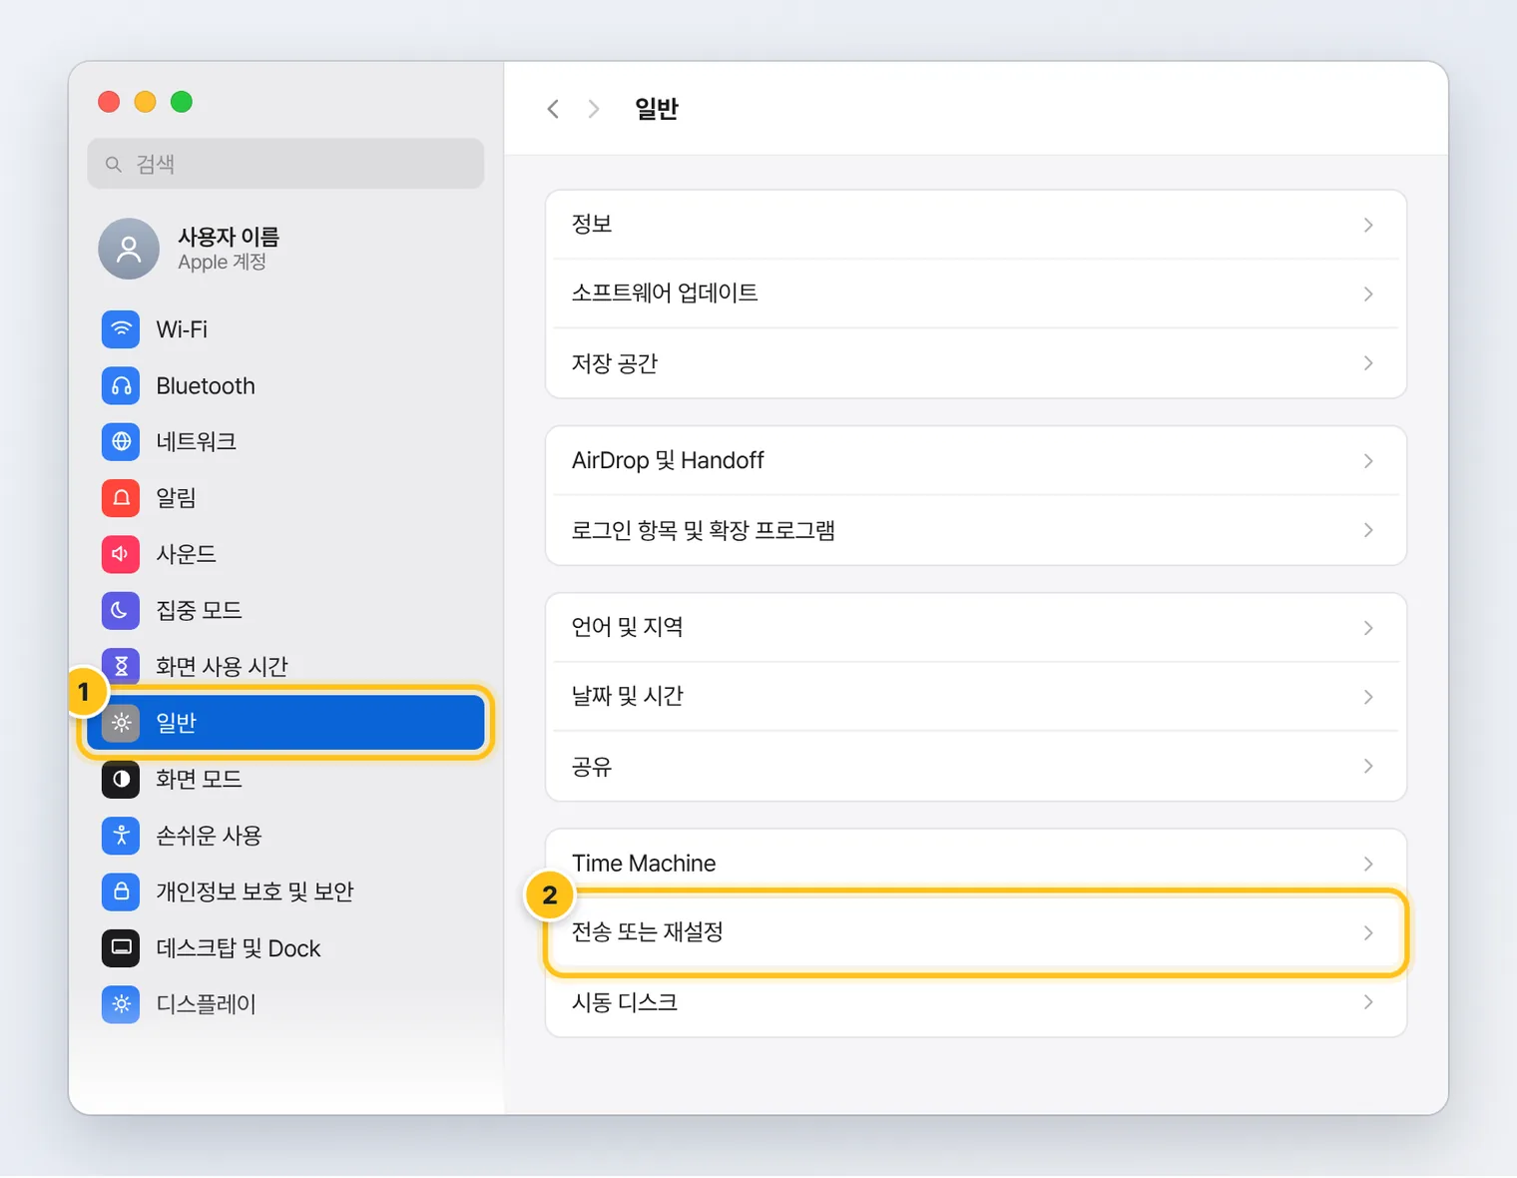This screenshot has width=1517, height=1178.
Task: Open the 저장 공간 row chevron
Action: (1368, 363)
